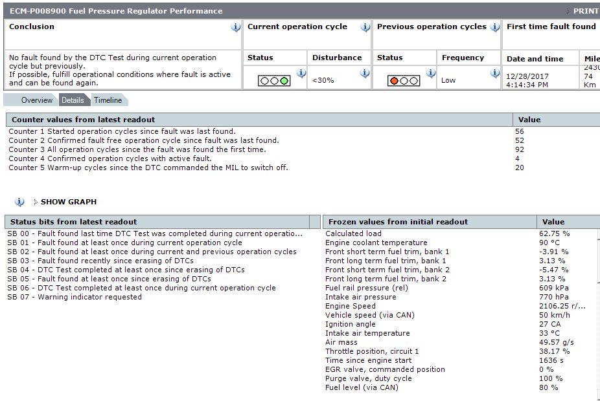Click info icon in the Low frequency cell

495,74
